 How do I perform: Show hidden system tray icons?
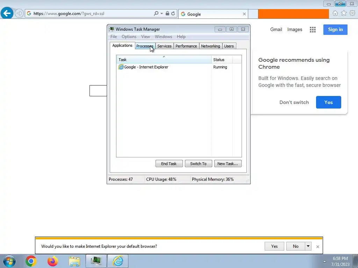[x=324, y=261]
